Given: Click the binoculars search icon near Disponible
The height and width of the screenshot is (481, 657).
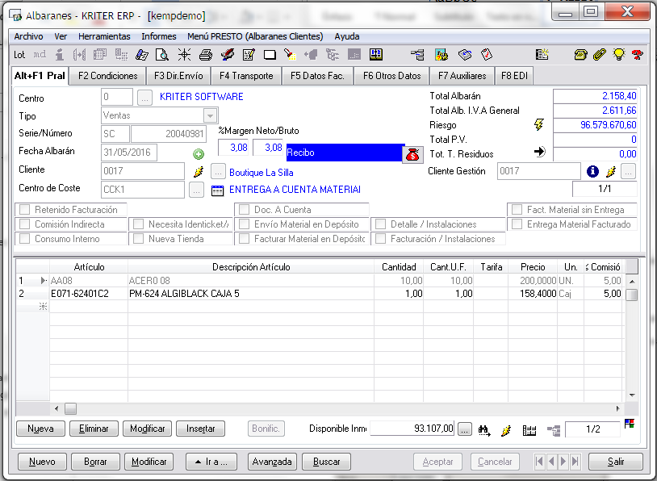Looking at the screenshot, I should pyautogui.click(x=484, y=430).
